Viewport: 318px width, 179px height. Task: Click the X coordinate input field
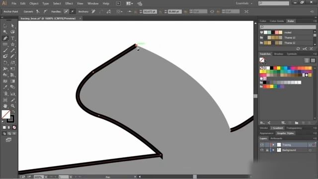(150, 11)
